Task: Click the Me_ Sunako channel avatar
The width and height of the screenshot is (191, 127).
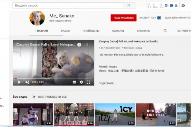Action: [x=37, y=18]
